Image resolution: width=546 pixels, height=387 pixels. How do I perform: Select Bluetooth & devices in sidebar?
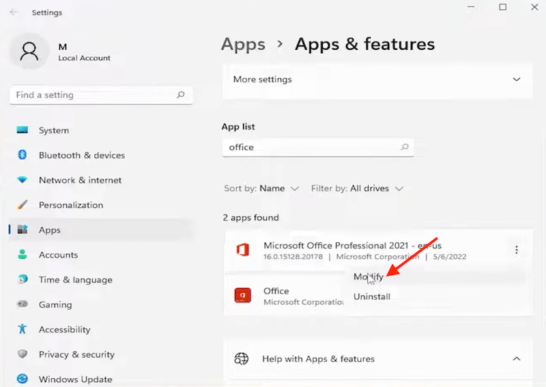tap(82, 155)
